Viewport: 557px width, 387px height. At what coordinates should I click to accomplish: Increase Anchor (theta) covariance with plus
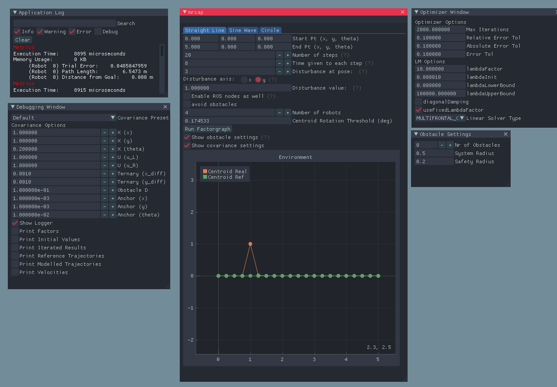113,215
